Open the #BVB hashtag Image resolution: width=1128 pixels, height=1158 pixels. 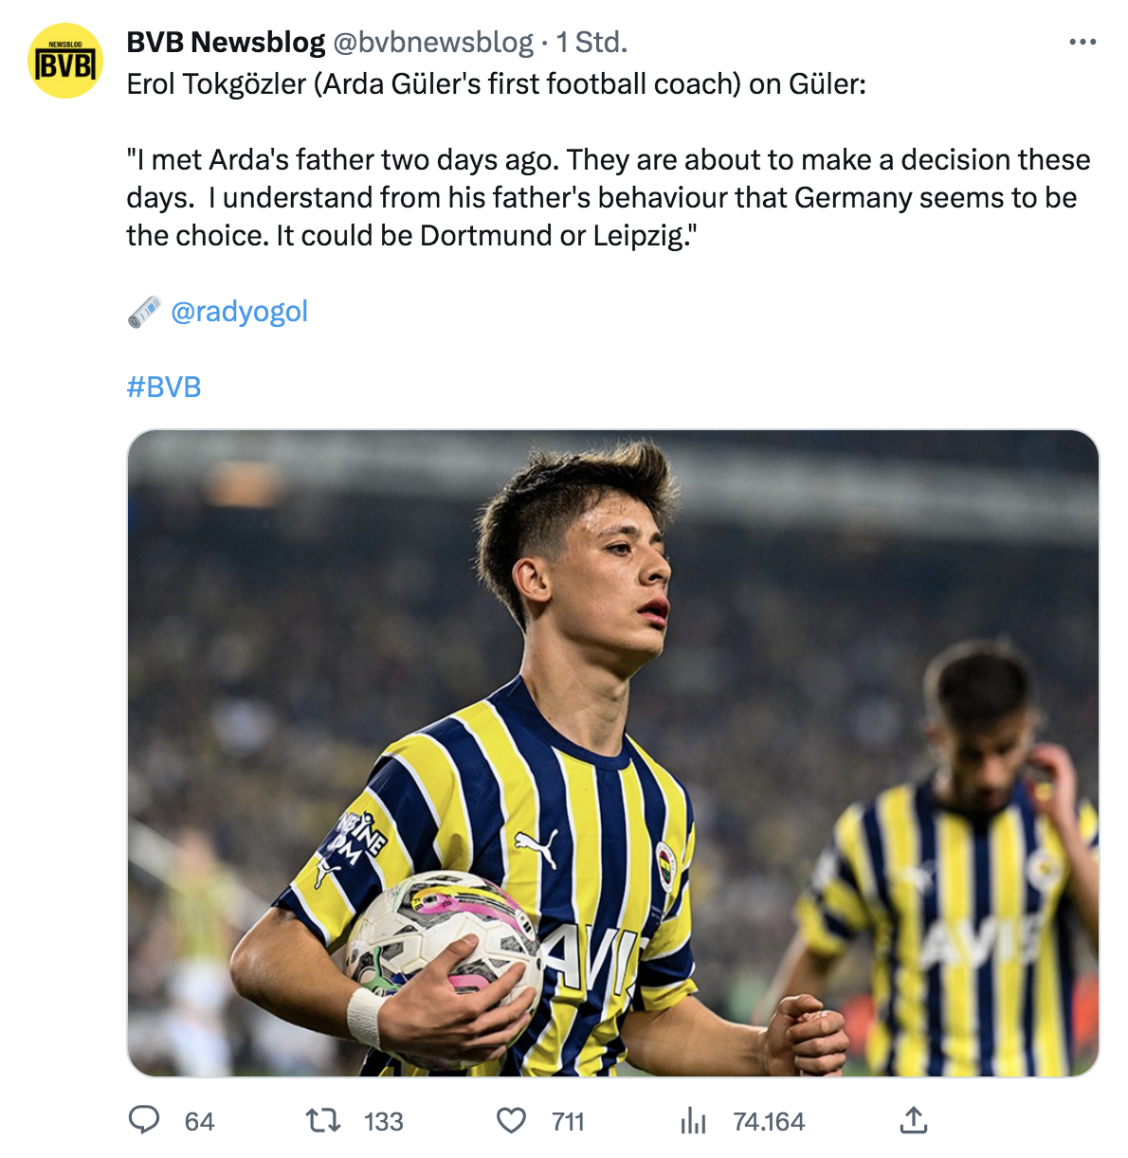(x=164, y=387)
